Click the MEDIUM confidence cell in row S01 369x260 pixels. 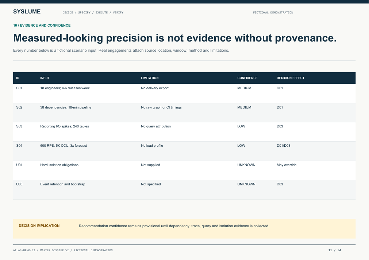point(244,88)
